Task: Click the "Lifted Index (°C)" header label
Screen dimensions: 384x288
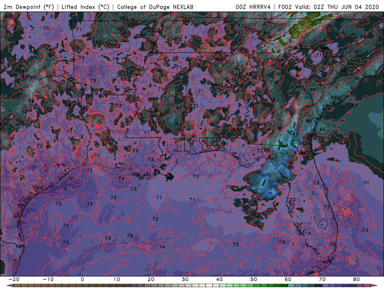Action: coord(85,7)
